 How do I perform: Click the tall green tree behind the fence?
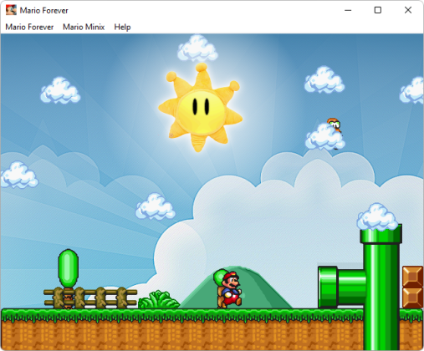point(68,269)
